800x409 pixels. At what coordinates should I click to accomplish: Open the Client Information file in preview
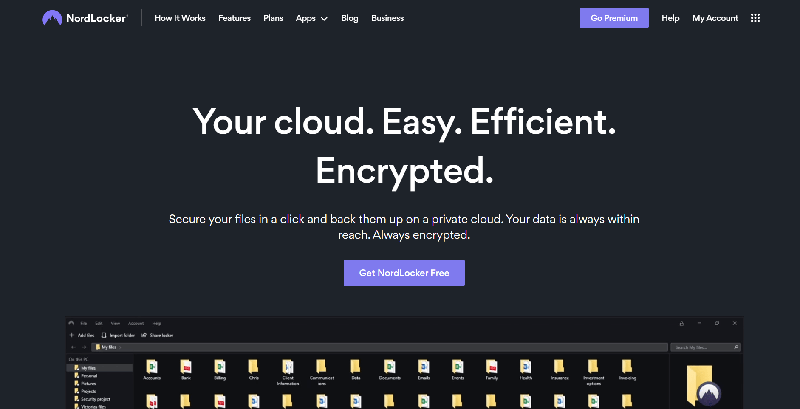click(288, 367)
